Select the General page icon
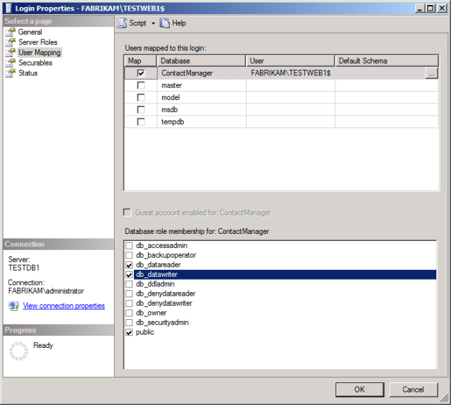Screen dimensions: 451x405 click(x=11, y=32)
